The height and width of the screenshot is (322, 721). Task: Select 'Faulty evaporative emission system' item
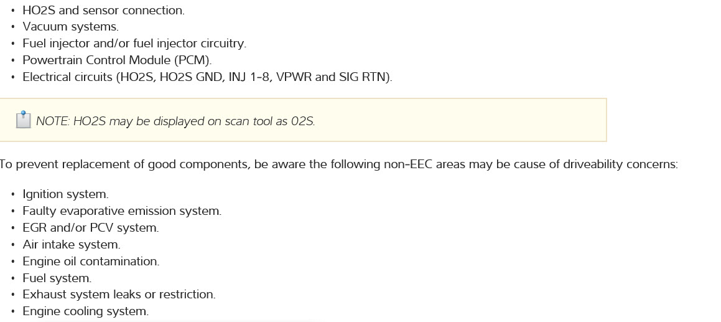(x=122, y=211)
